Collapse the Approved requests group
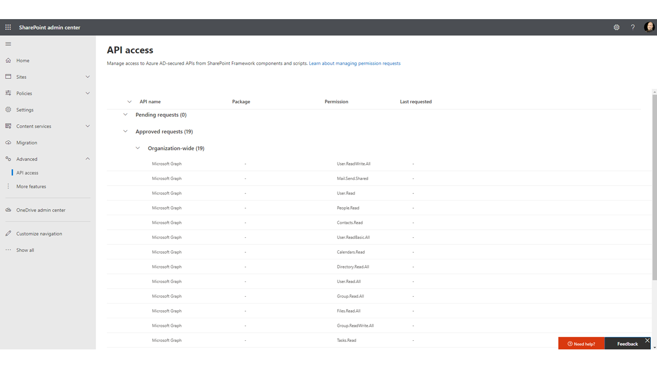657x369 pixels. tap(125, 132)
